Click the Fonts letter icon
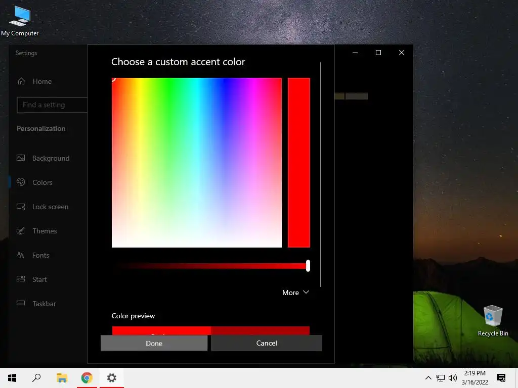Viewport: 518px width, 388px height. pyautogui.click(x=20, y=255)
